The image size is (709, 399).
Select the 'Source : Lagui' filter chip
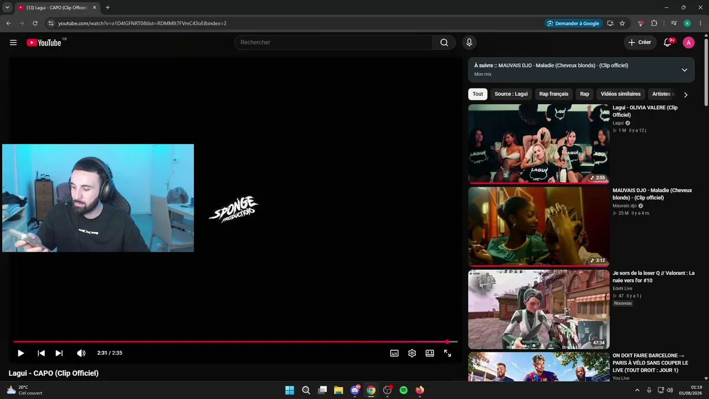[511, 94]
